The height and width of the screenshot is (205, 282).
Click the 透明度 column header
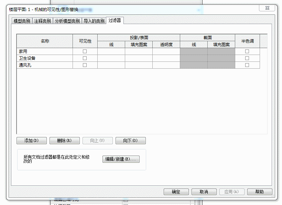[x=166, y=45]
